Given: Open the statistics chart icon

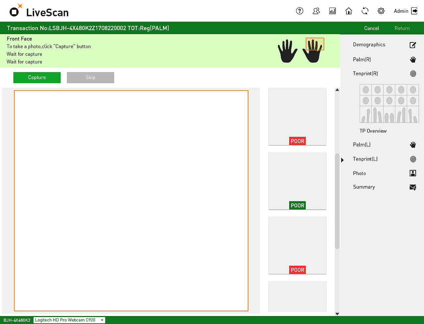Looking at the screenshot, I should pos(332,11).
